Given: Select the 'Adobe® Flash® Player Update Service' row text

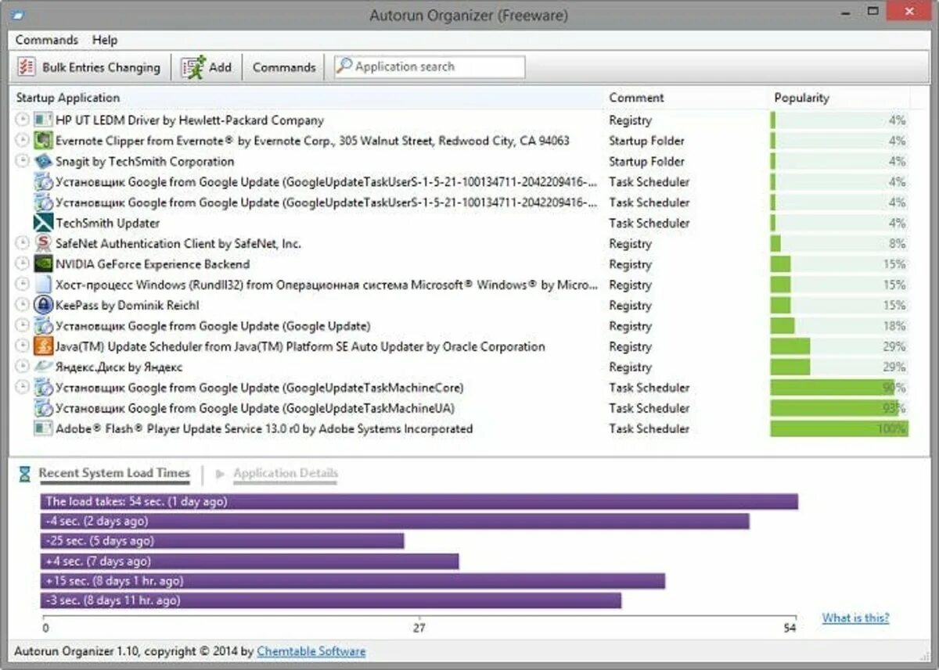Looking at the screenshot, I should click(x=264, y=428).
